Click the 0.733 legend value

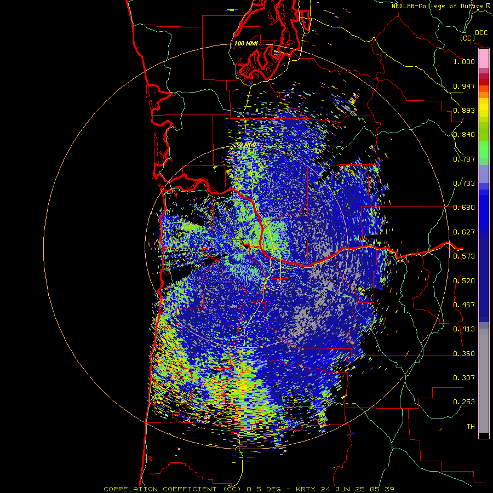[464, 184]
